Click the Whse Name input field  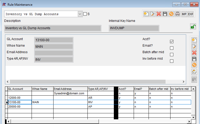(54, 46)
